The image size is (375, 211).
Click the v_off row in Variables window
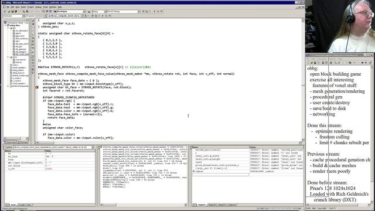coord(49,169)
